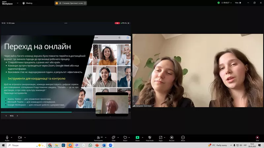This screenshot has height=148, width=264.
Task: Switch to the Meeting tab
Action: point(27,3)
